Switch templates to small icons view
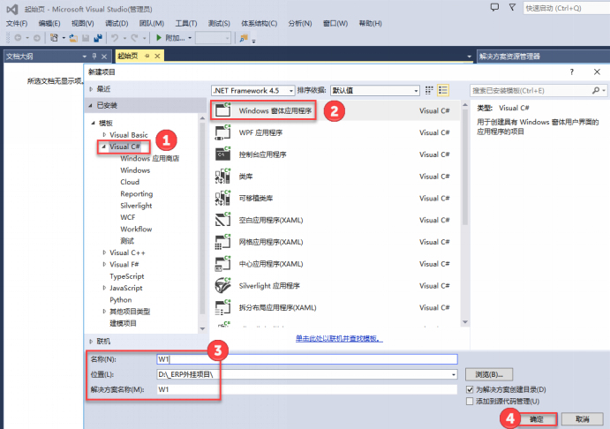The height and width of the screenshot is (429, 610). (x=429, y=90)
